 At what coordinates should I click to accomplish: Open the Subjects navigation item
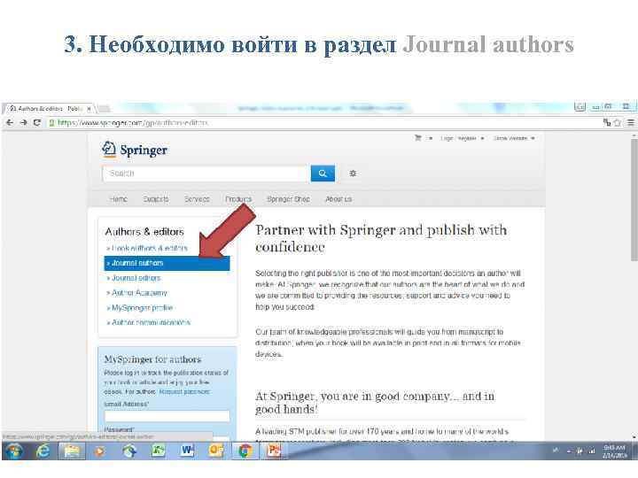click(x=156, y=199)
